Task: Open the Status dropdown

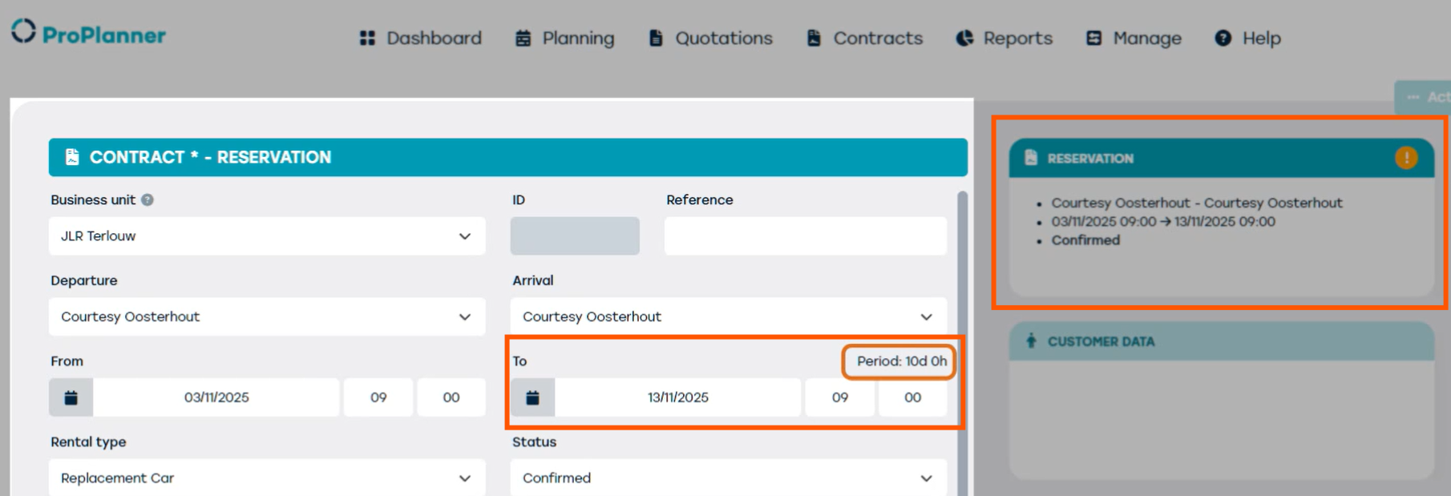Action: click(926, 478)
